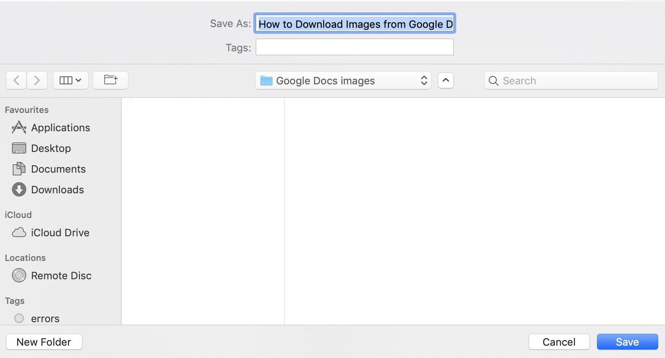
Task: Click the Remote Disc icon
Action: (x=19, y=276)
